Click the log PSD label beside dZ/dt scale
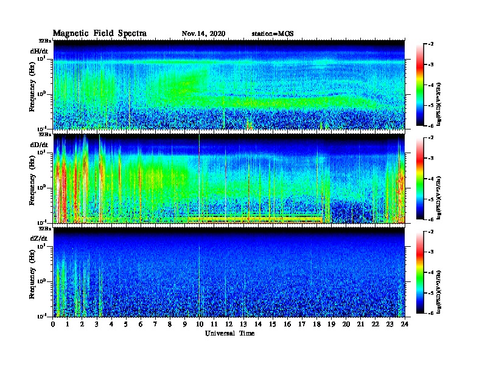The image size is (482, 372). pyautogui.click(x=439, y=292)
